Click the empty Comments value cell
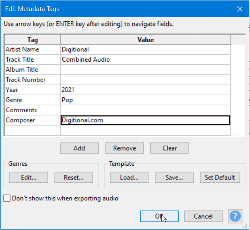The width and height of the screenshot is (250, 230). click(145, 110)
